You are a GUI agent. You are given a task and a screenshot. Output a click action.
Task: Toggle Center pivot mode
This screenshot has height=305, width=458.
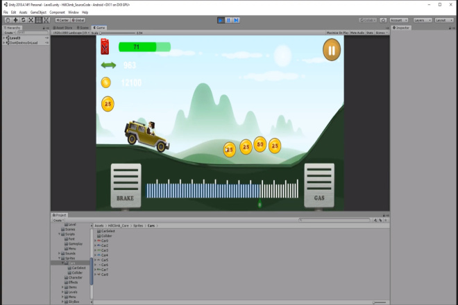62,20
